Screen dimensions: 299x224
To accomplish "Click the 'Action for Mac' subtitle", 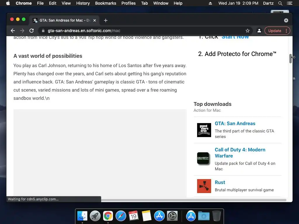I will 207,110.
